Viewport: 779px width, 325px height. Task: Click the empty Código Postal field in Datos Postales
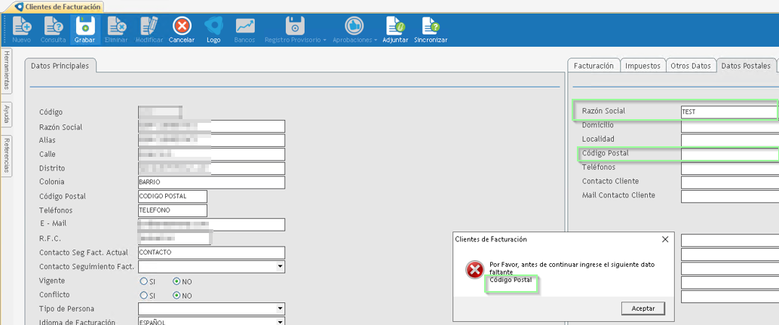click(x=729, y=154)
